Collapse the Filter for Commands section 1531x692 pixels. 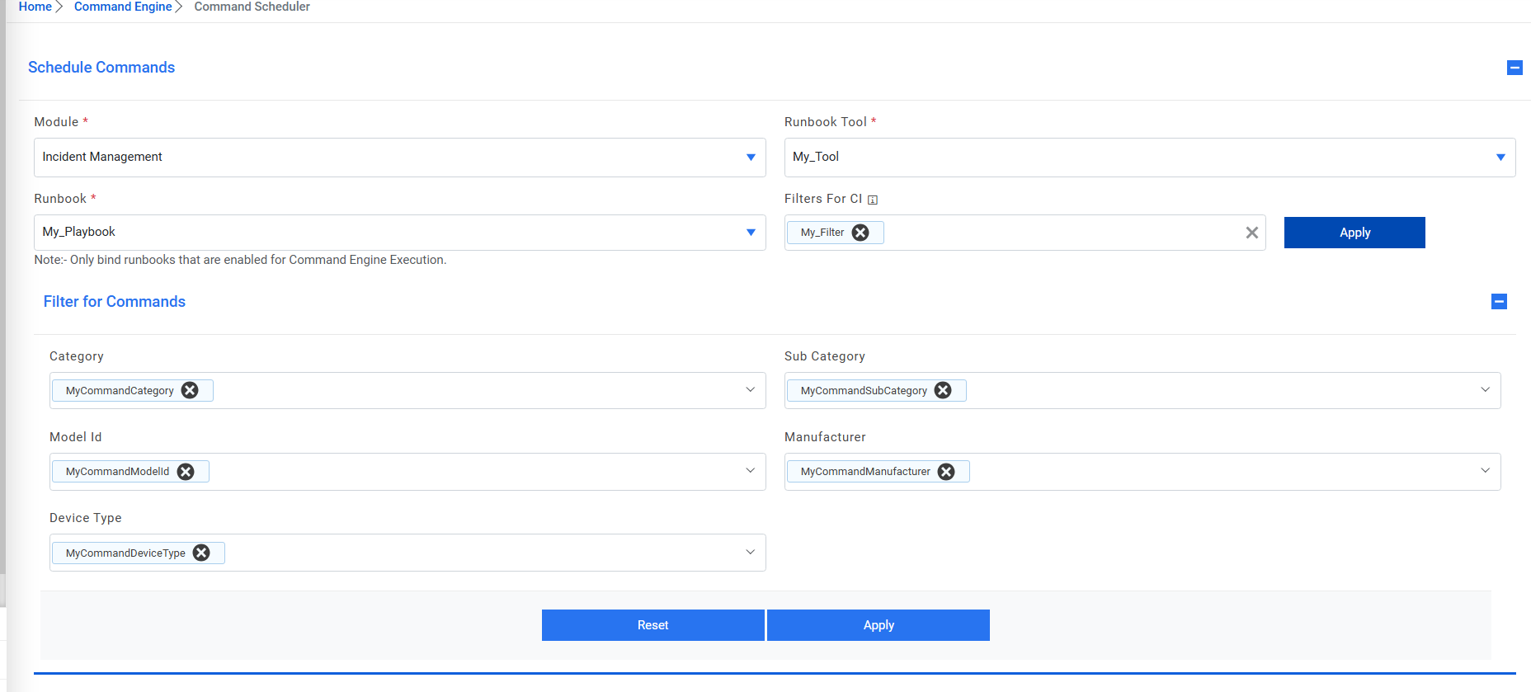1500,302
